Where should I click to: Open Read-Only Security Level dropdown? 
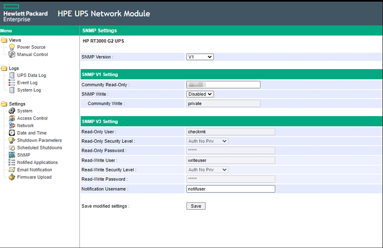(207, 141)
